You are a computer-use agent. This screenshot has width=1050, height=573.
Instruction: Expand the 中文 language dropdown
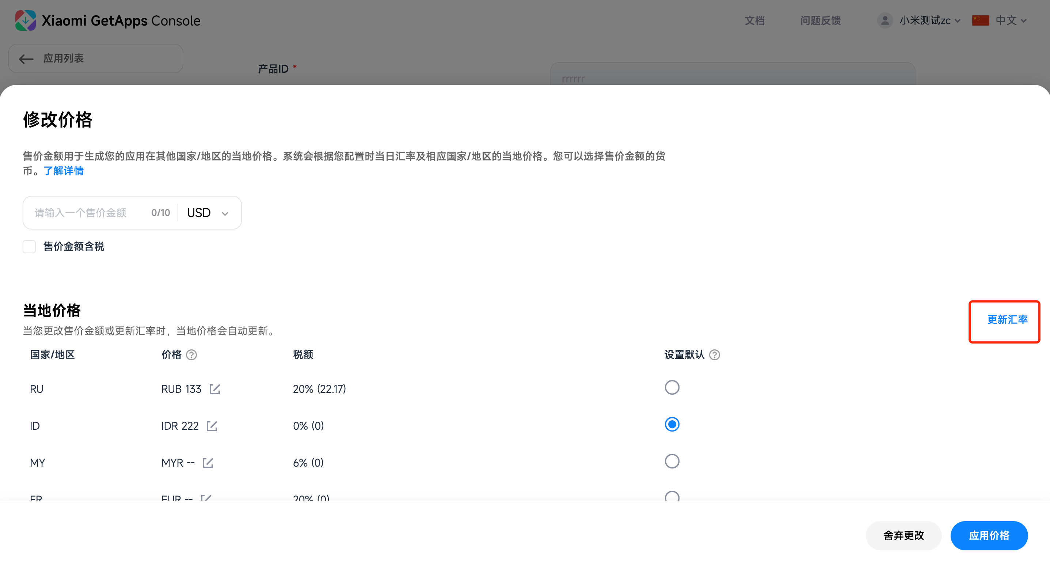pos(1010,20)
